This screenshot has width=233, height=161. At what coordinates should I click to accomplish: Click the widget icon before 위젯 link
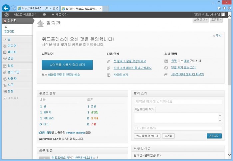pos(166,61)
